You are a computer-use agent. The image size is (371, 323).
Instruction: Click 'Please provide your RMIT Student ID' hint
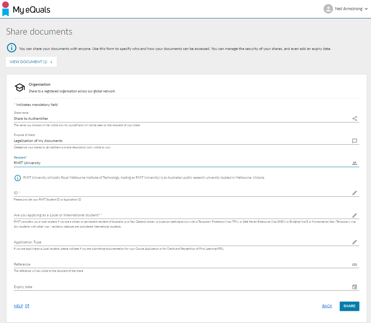47,199
